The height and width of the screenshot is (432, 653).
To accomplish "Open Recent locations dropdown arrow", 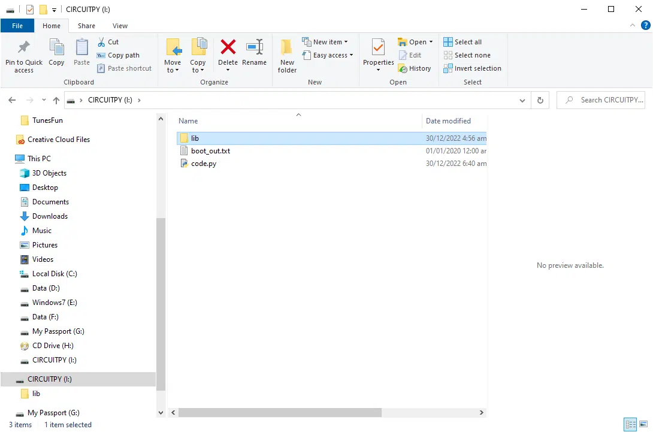I will pyautogui.click(x=44, y=100).
